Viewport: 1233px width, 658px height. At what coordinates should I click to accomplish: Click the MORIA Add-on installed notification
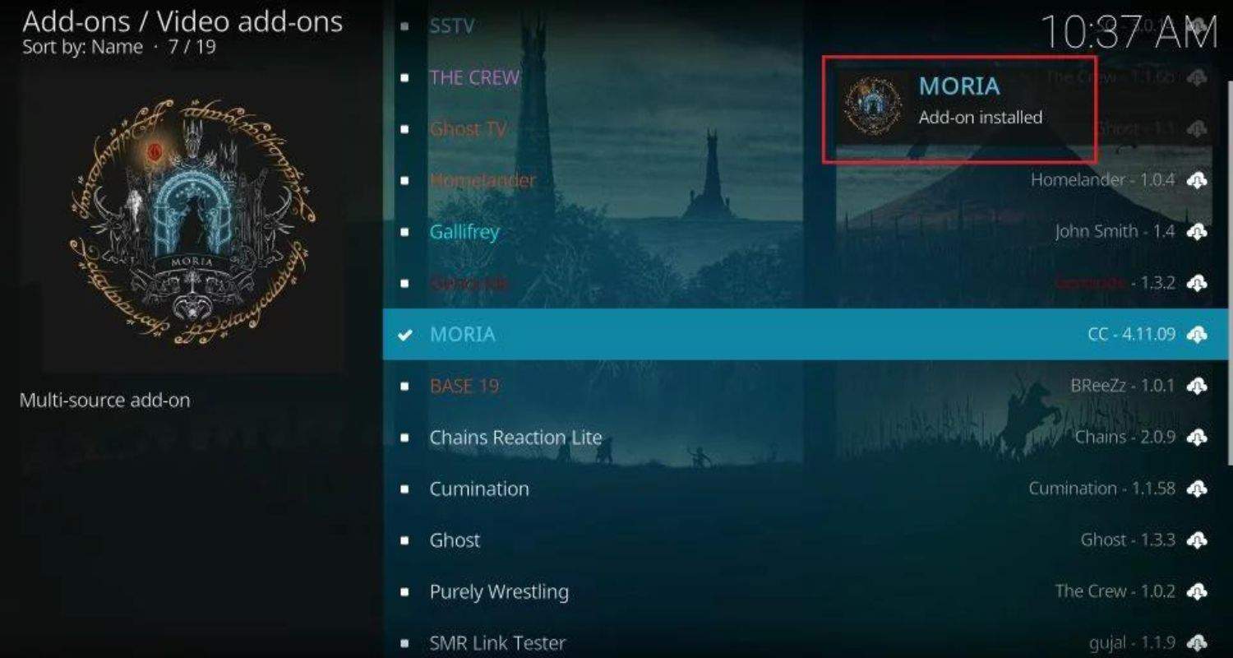click(x=960, y=109)
